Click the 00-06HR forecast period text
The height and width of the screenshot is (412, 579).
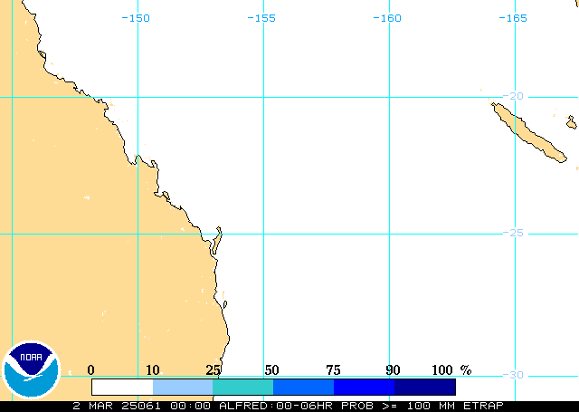point(304,406)
